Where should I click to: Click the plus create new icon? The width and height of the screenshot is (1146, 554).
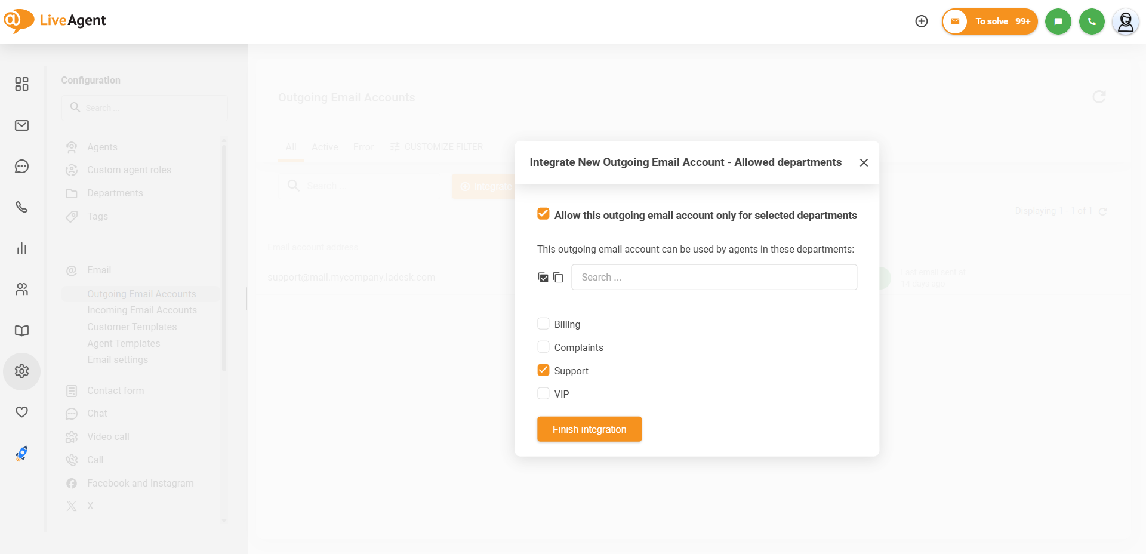tap(922, 21)
